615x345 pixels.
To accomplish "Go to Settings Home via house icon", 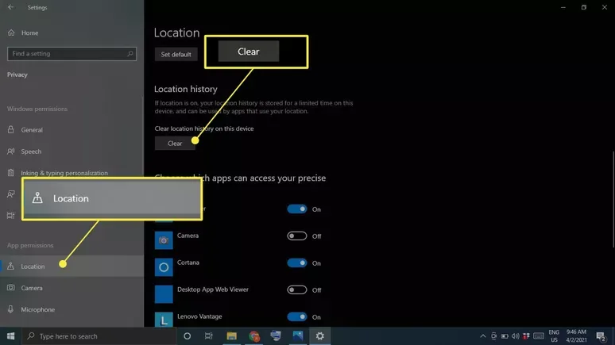I will tap(11, 33).
